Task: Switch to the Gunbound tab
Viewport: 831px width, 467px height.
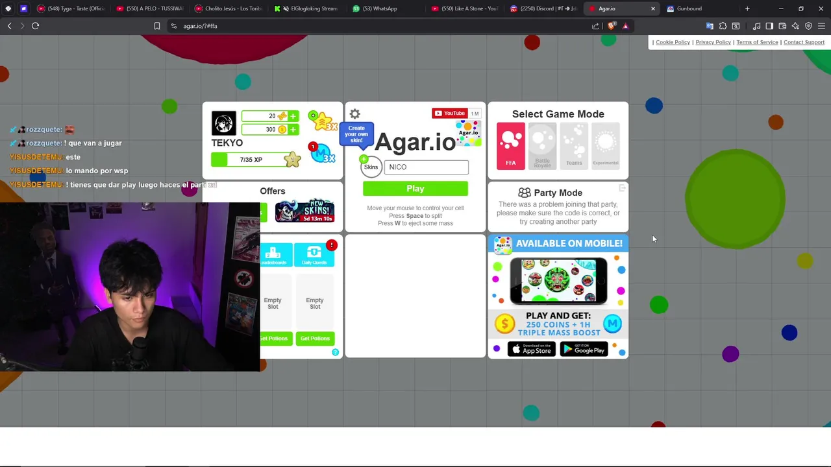Action: point(699,8)
